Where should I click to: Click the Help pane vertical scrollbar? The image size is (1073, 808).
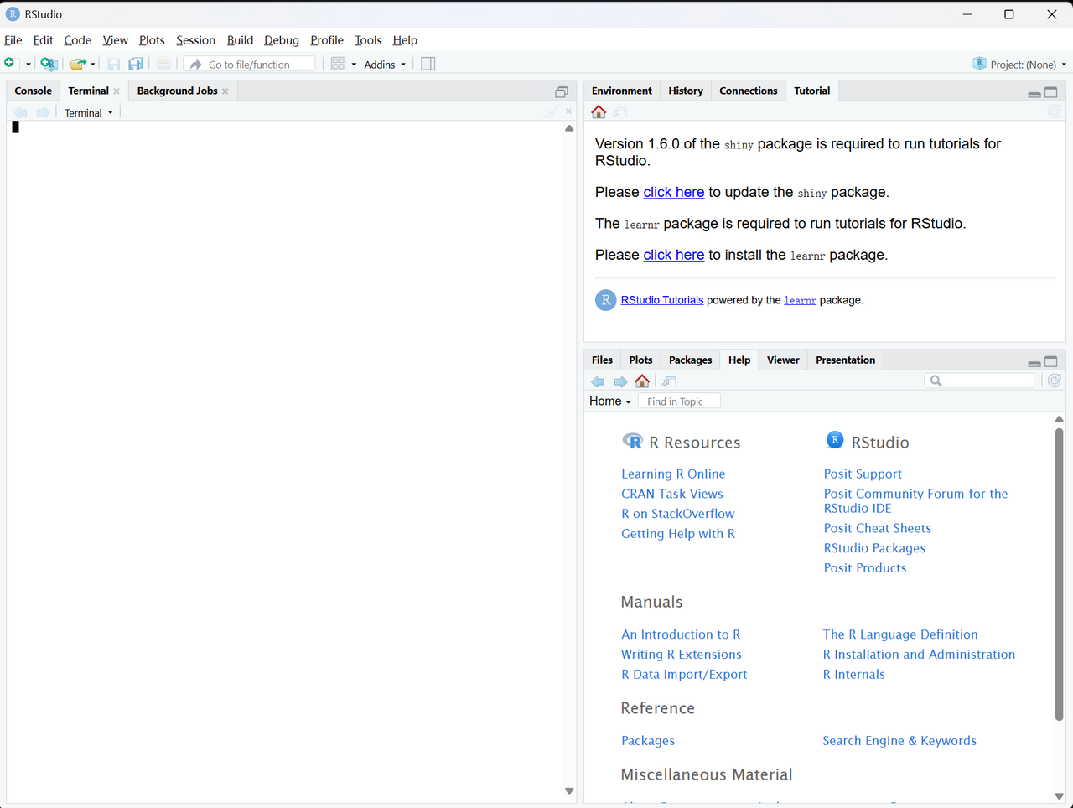tap(1059, 578)
